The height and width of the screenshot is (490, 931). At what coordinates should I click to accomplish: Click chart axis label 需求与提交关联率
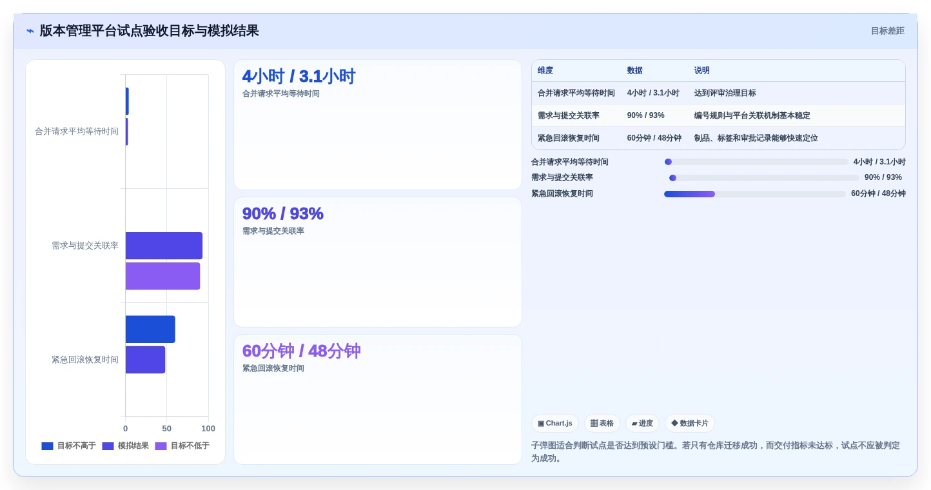pos(85,246)
